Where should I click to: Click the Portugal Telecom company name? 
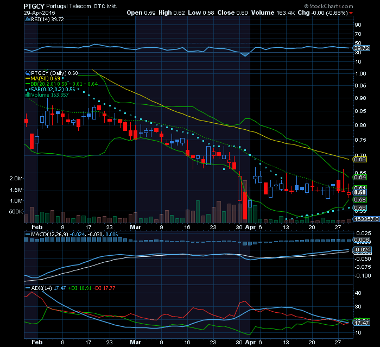click(68, 7)
